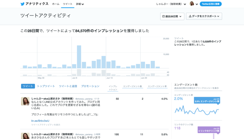244x139 pixels.
Task: Click ツイートアクティビティを表示 under first tweet
Action: pos(45,125)
